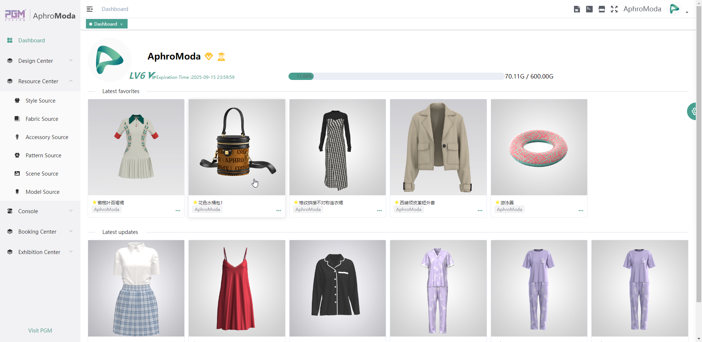
Task: Open more options for the swim ring card
Action: (581, 211)
